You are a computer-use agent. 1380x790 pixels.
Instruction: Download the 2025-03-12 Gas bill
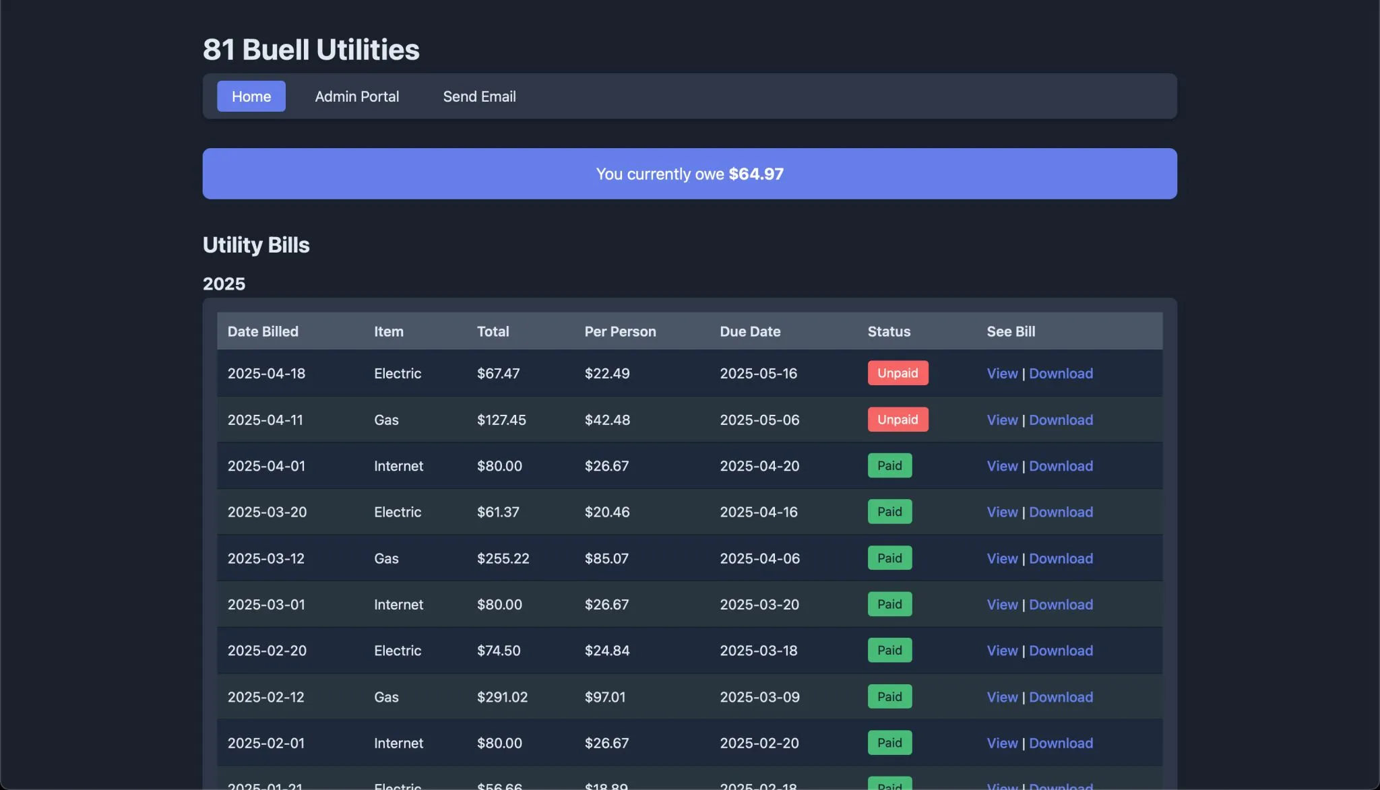[1061, 558]
